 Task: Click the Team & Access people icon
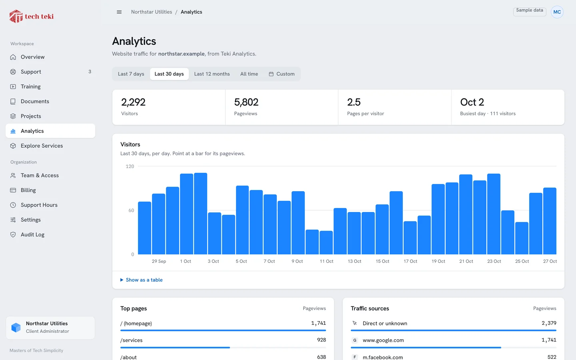13,176
